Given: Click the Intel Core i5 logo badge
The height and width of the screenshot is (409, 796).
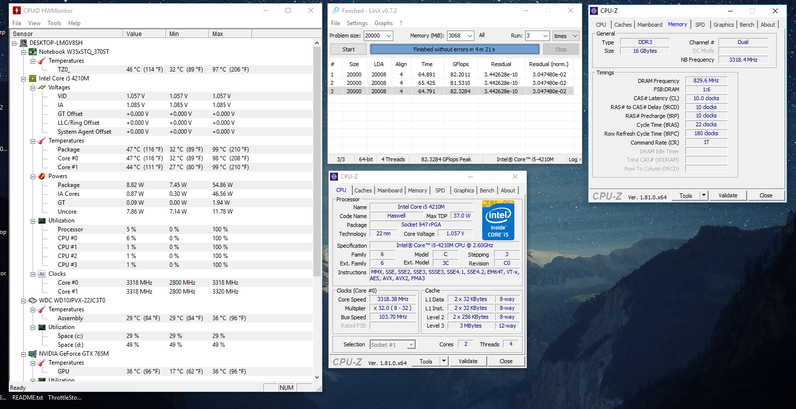Looking at the screenshot, I should coord(498,221).
